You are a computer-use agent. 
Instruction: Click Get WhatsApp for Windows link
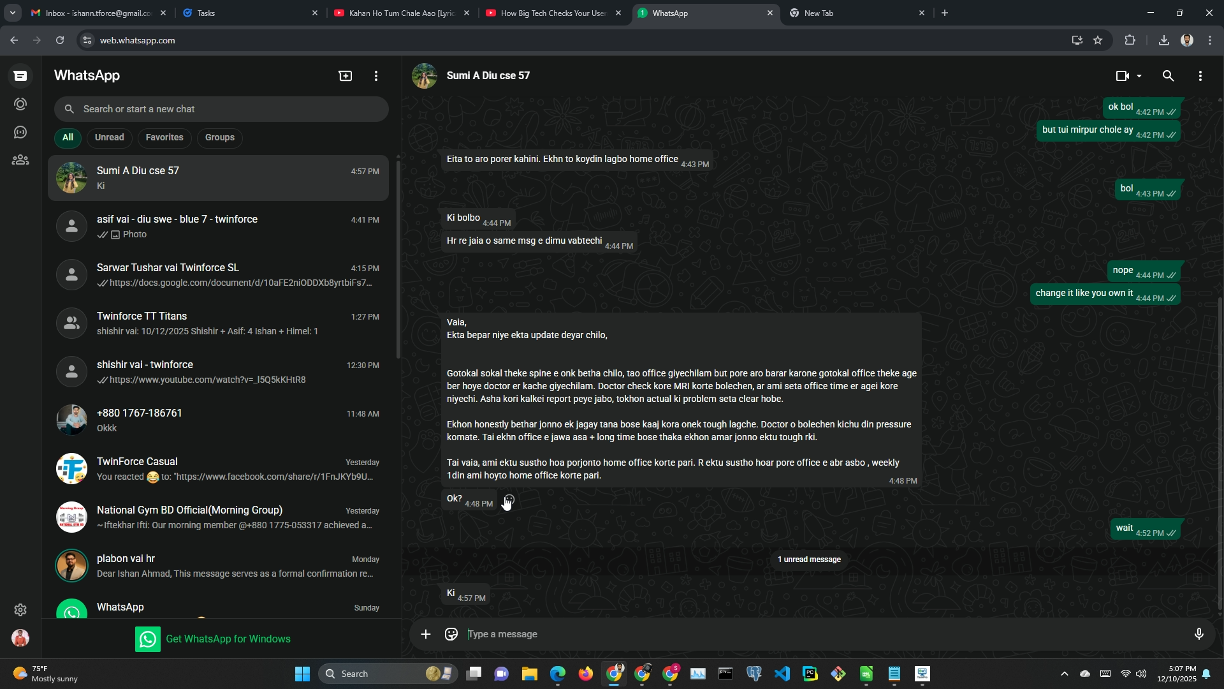[x=228, y=639]
